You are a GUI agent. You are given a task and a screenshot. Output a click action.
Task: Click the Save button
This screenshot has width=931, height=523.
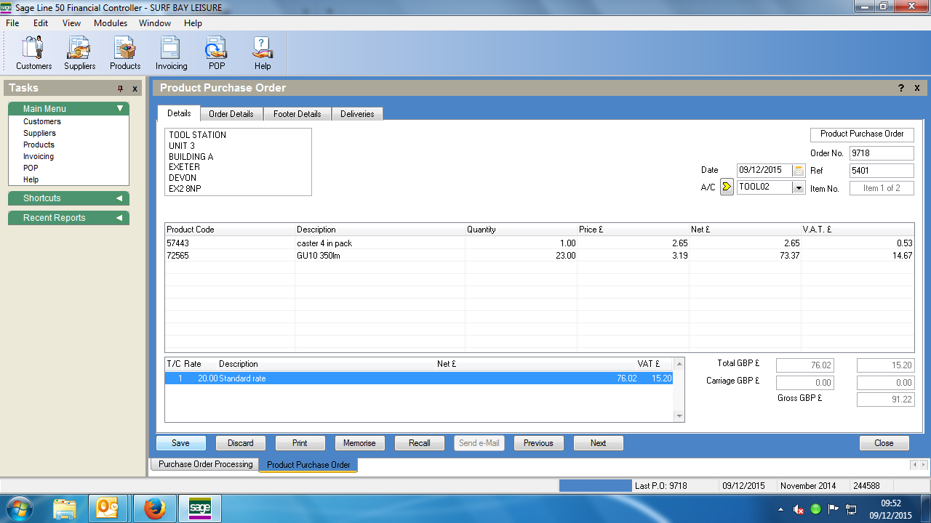click(x=180, y=443)
